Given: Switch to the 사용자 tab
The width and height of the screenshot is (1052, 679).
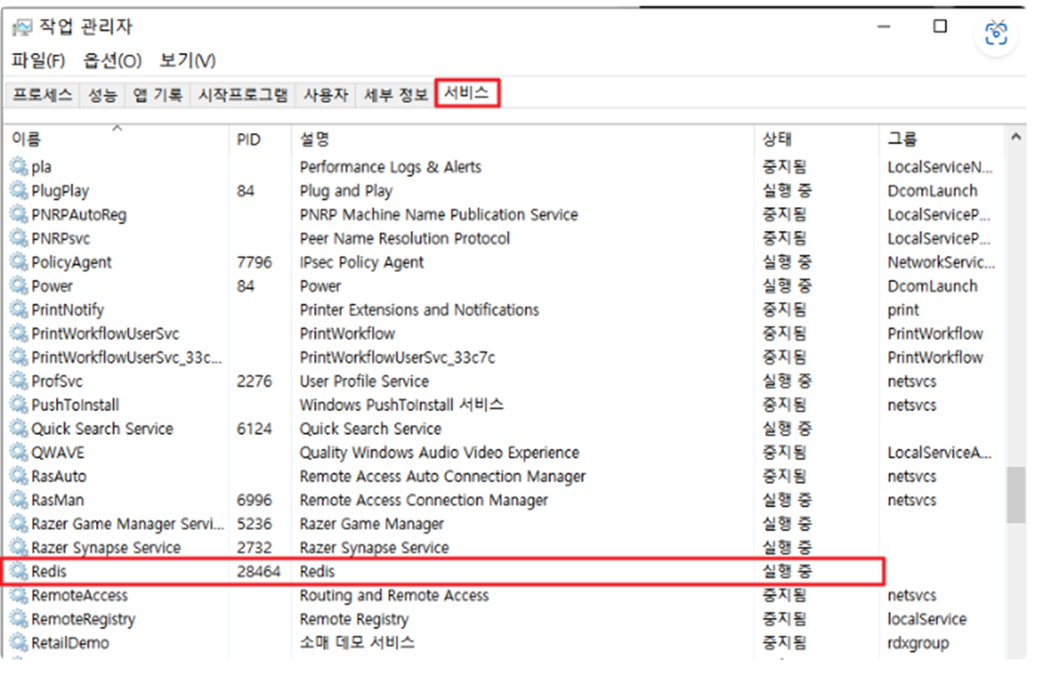Looking at the screenshot, I should point(326,95).
